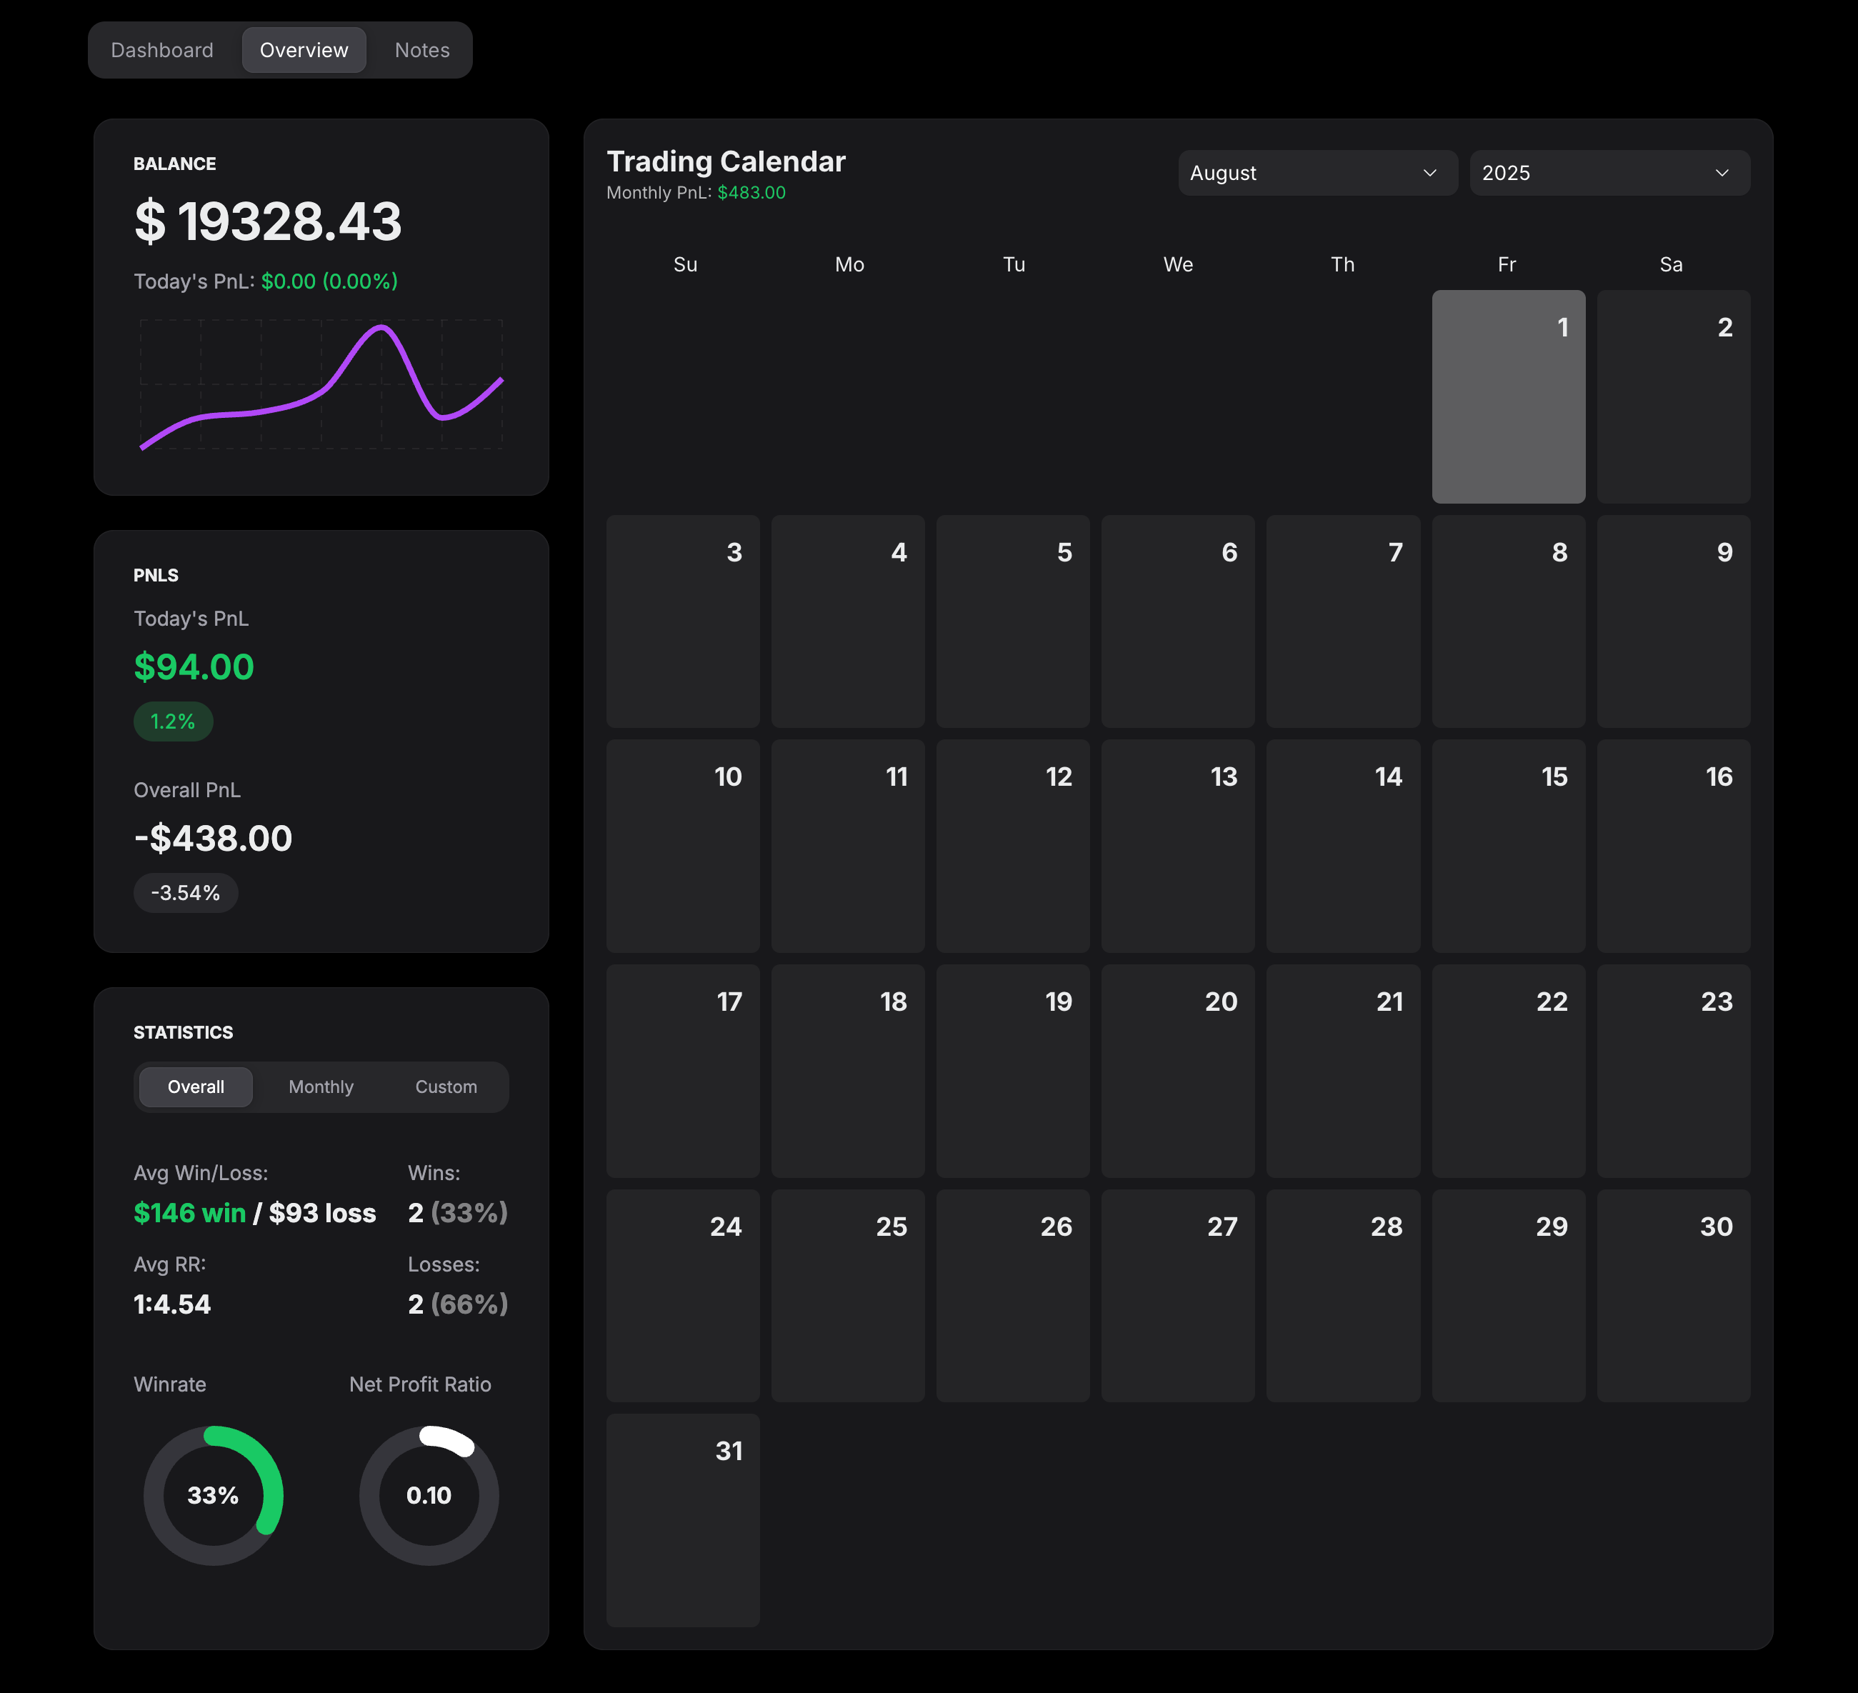Click the 14 day cell
This screenshot has height=1693, width=1858.
1343,846
